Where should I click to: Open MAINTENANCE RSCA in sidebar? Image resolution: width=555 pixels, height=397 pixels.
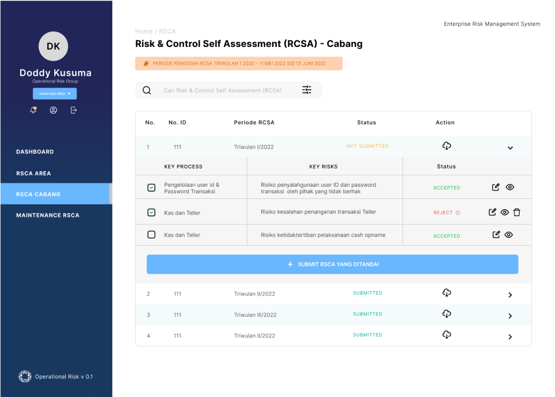(x=48, y=215)
